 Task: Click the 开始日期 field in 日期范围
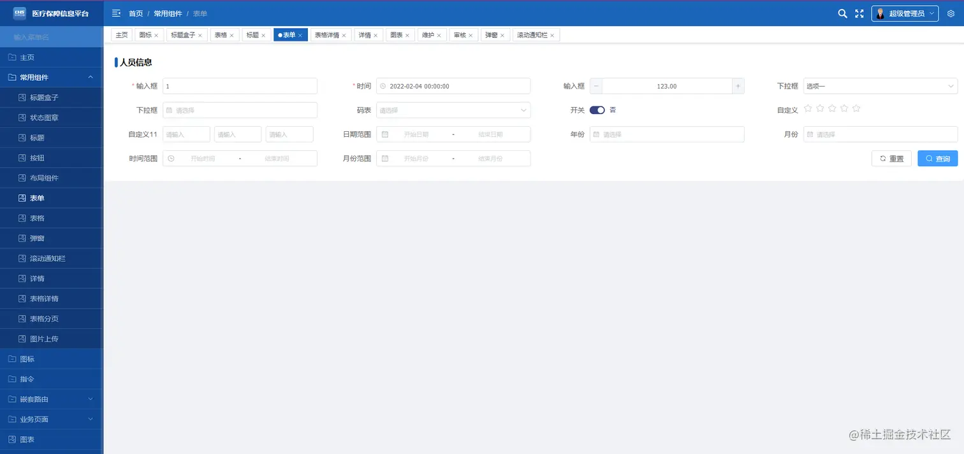(416, 134)
